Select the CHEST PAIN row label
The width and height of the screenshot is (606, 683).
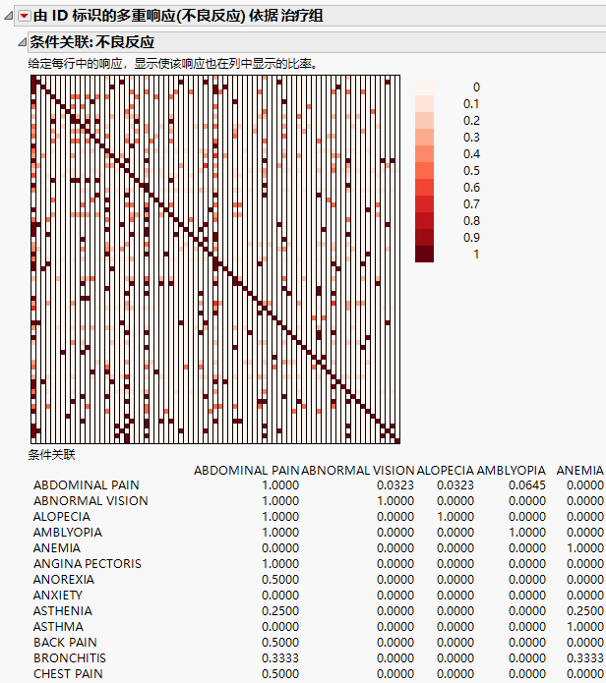pyautogui.click(x=69, y=674)
